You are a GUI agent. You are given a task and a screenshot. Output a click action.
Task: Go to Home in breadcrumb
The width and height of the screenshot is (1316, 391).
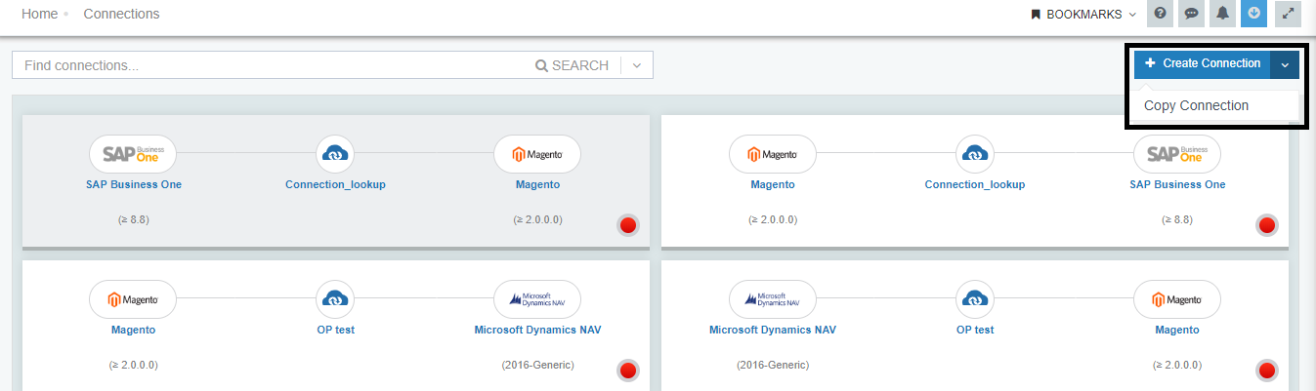pos(39,14)
